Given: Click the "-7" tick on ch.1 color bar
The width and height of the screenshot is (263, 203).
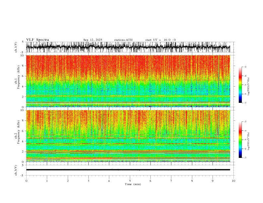Looking at the screenshot, I should point(245,103).
